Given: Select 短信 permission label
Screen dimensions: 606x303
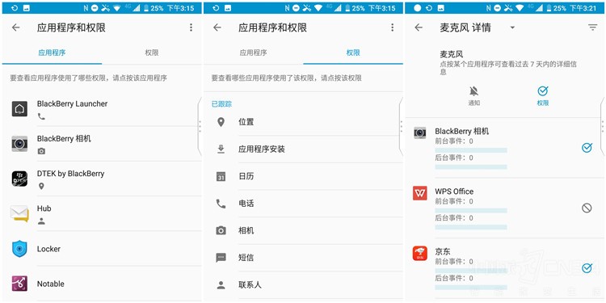Looking at the screenshot, I should [x=246, y=258].
